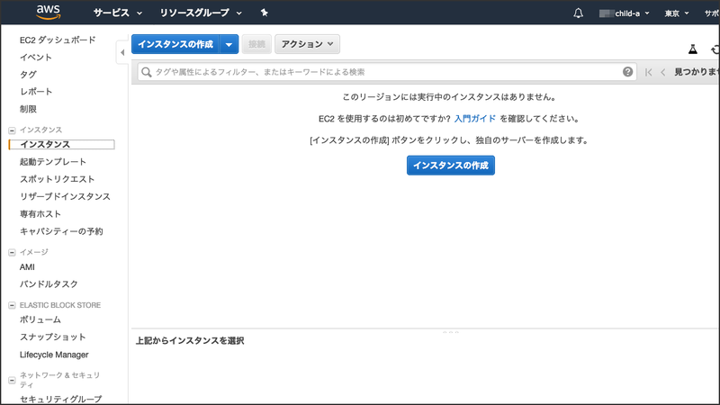Open the サービス menu
The height and width of the screenshot is (405, 720).
tap(118, 13)
